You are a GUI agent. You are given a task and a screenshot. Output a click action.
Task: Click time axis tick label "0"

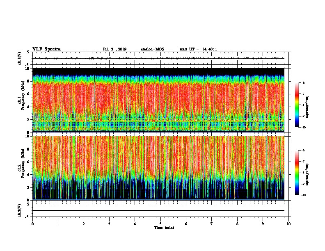coord(32,224)
